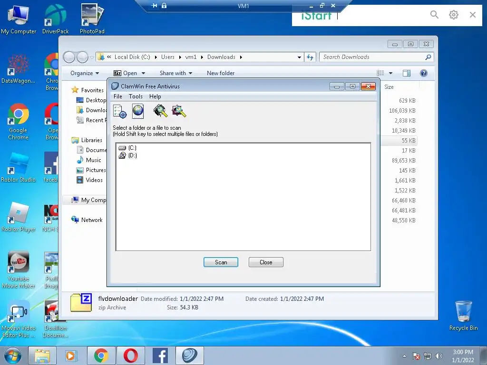The height and width of the screenshot is (365, 487).
Task: Click the Explorer Back navigation button
Action: pyautogui.click(x=69, y=57)
